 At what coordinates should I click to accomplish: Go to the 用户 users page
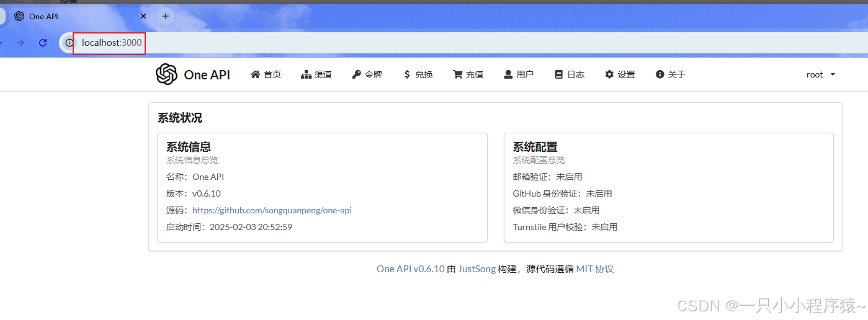519,74
